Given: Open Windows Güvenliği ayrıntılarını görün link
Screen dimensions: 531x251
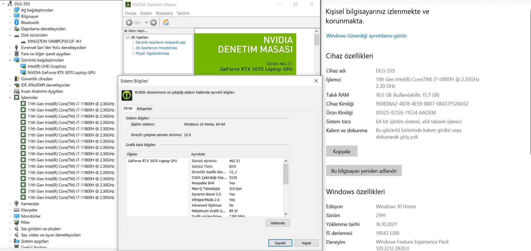Looking at the screenshot, I should pyautogui.click(x=366, y=36).
